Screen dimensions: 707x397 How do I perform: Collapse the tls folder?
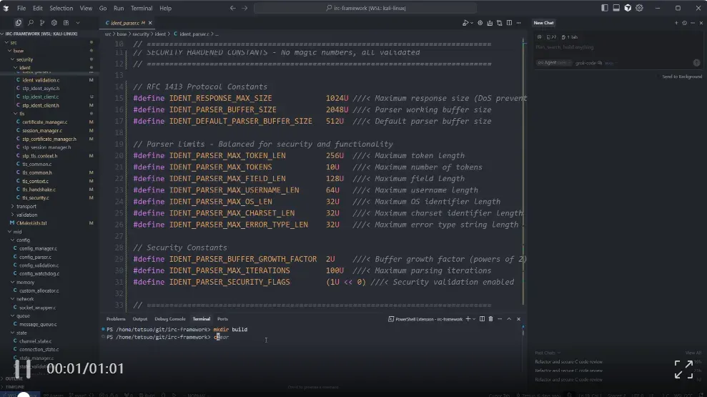(21, 114)
